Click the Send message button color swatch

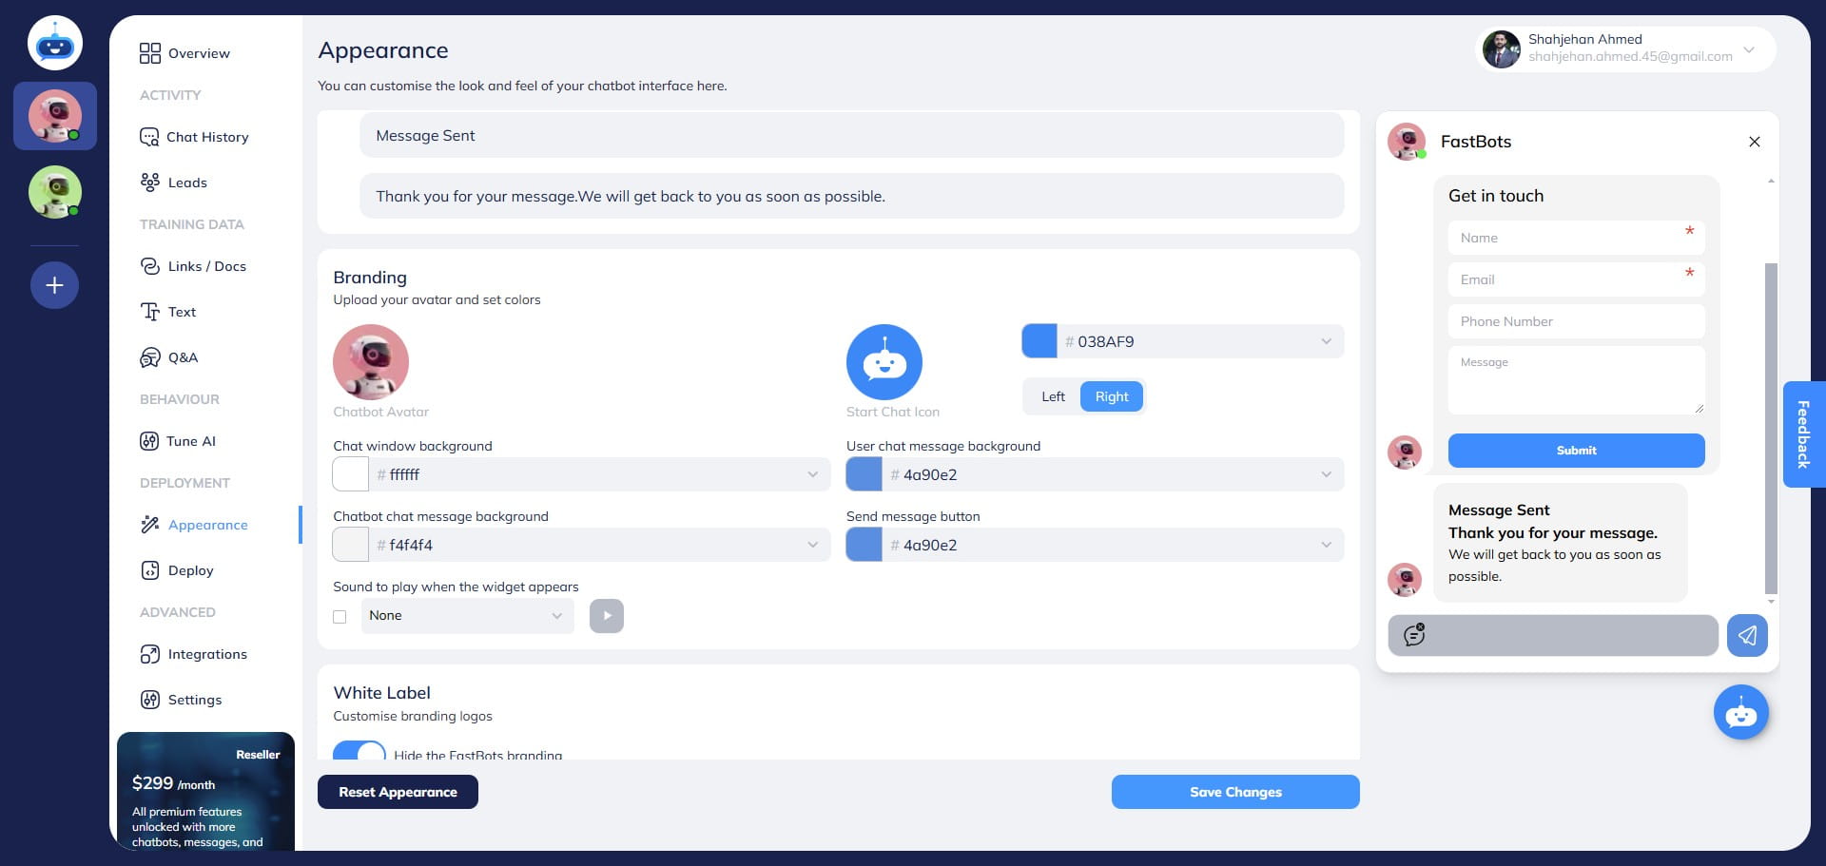864,545
